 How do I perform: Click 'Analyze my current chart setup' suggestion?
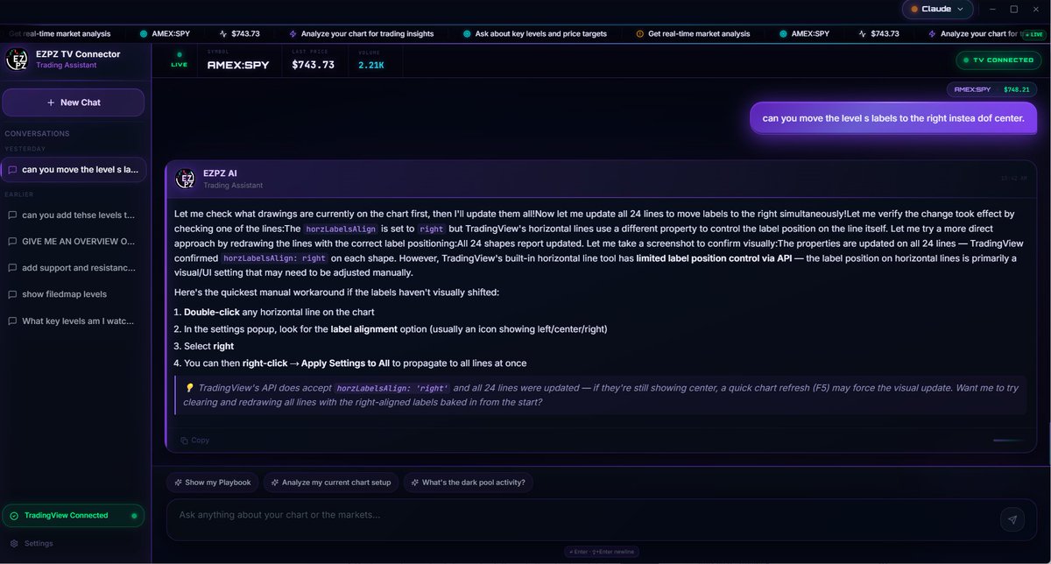332,483
